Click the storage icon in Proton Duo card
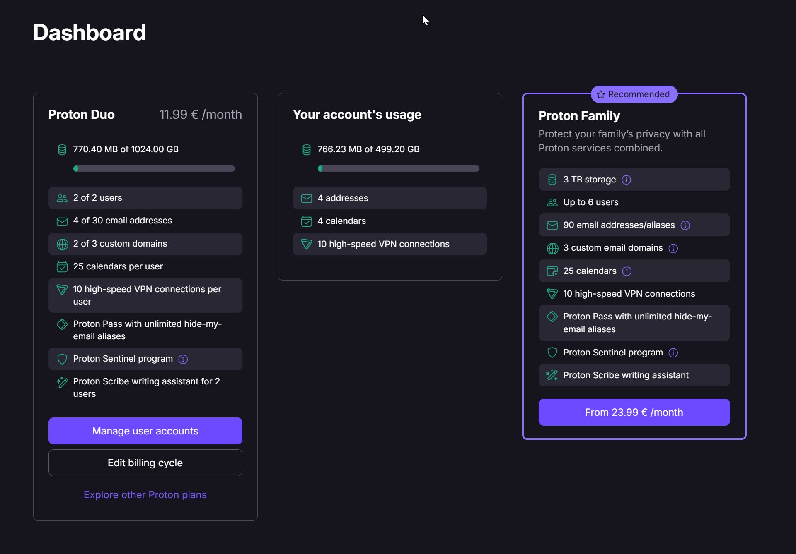 point(62,150)
